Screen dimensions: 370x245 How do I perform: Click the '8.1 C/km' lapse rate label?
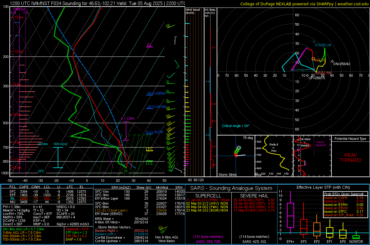128,118
